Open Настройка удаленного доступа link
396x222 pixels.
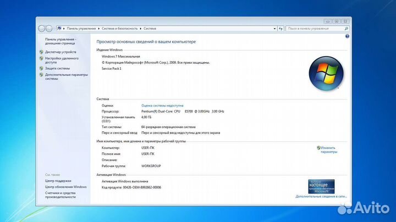(62, 60)
